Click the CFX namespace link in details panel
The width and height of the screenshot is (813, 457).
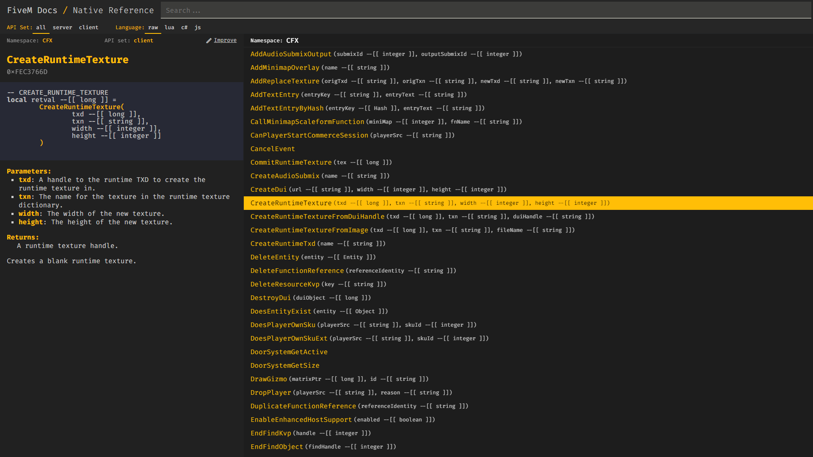pyautogui.click(x=47, y=41)
